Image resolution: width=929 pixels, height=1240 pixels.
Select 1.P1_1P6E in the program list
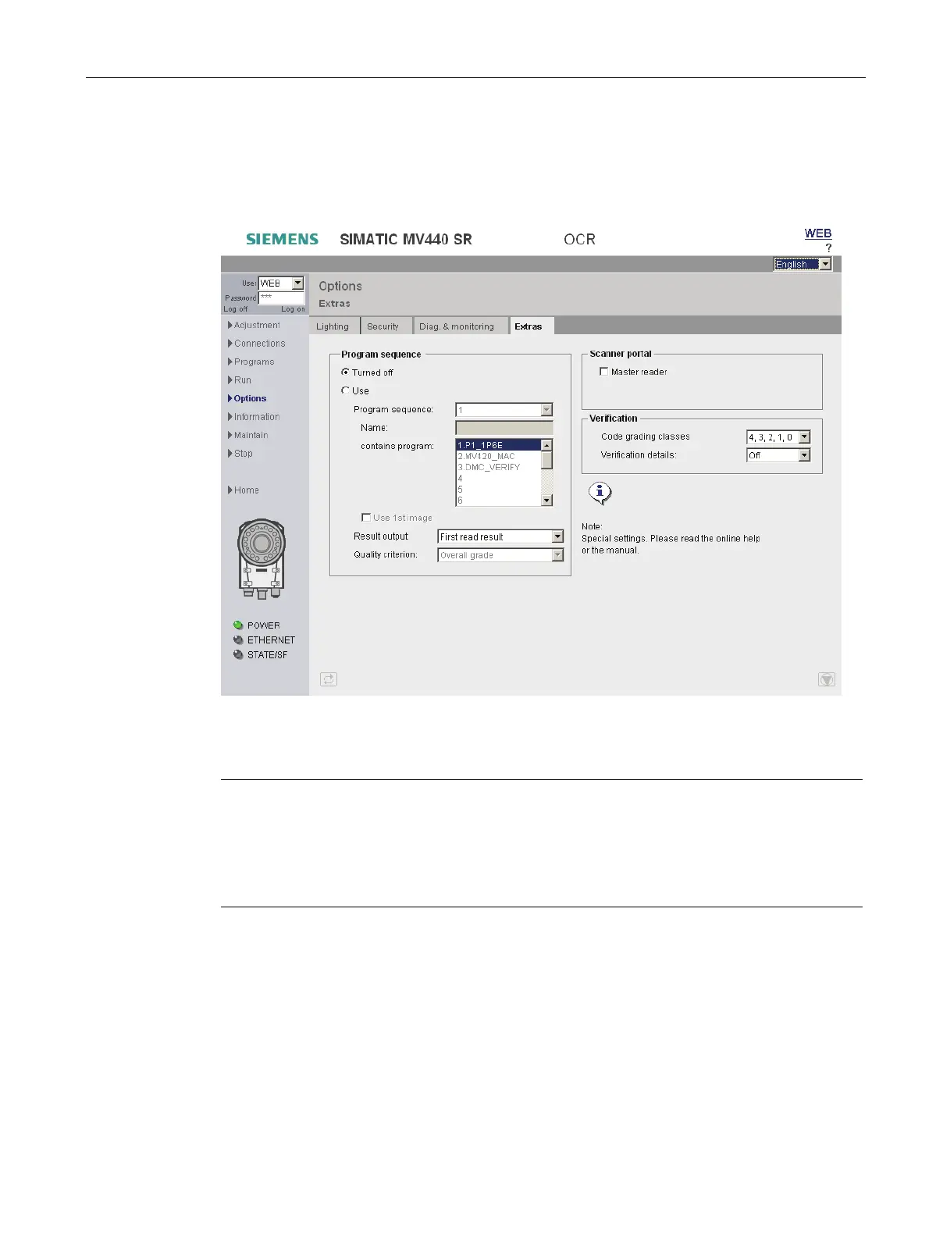coord(497,445)
